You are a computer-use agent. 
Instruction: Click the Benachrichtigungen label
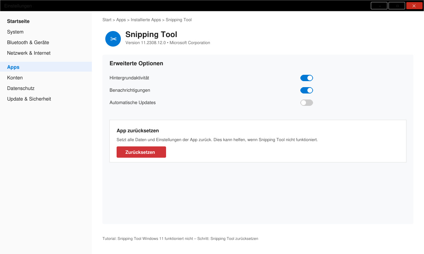click(130, 90)
